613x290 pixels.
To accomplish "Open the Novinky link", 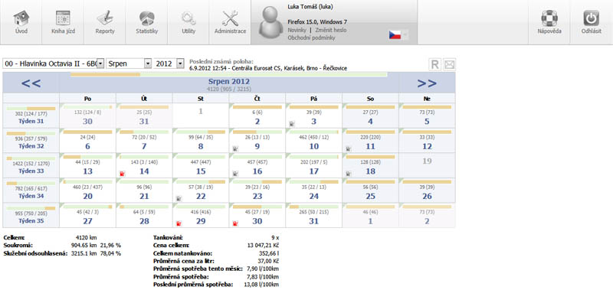I will coord(297,30).
